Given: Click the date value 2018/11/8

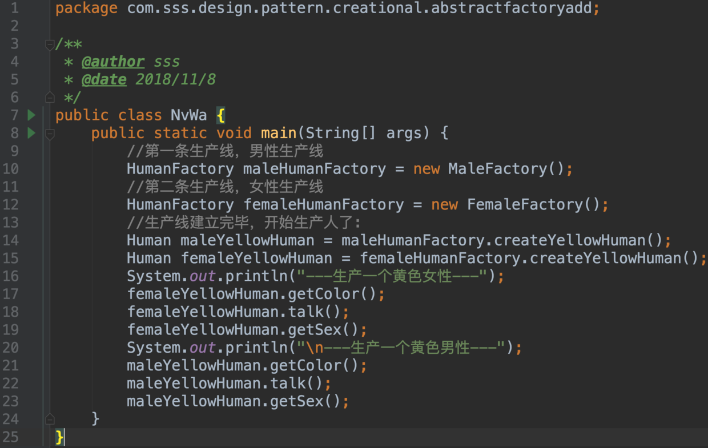Looking at the screenshot, I should pos(176,79).
